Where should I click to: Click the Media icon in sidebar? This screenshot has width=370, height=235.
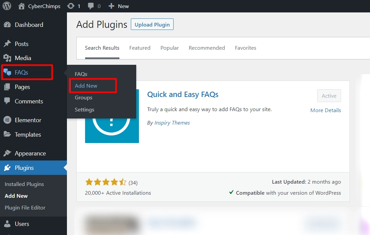click(7, 58)
